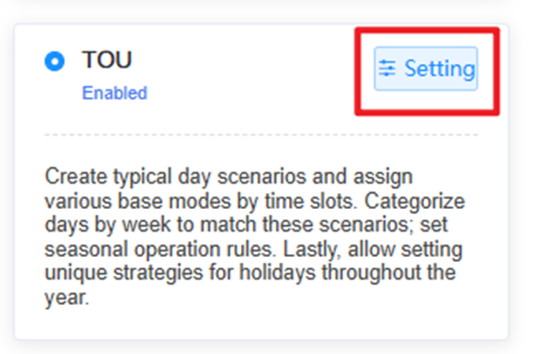The height and width of the screenshot is (354, 536).
Task: Click empty card area below the description
Action: click(262, 324)
